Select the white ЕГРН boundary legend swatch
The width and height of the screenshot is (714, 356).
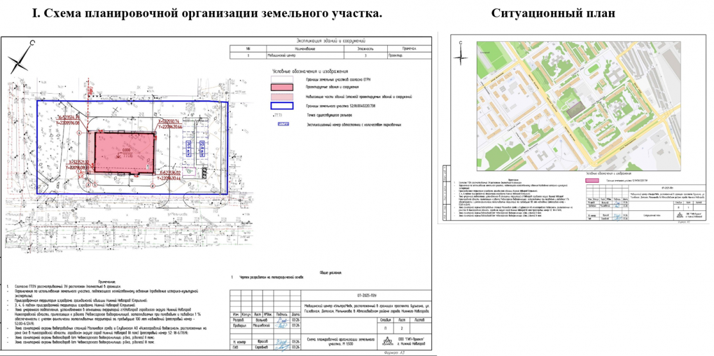(x=282, y=79)
